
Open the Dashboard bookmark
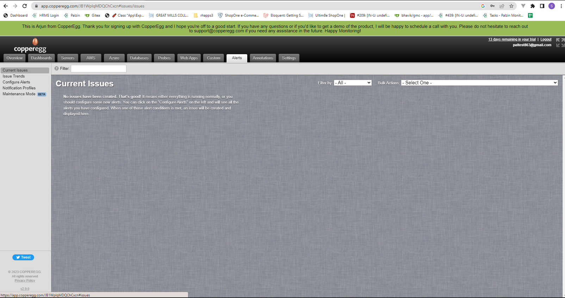pyautogui.click(x=15, y=15)
